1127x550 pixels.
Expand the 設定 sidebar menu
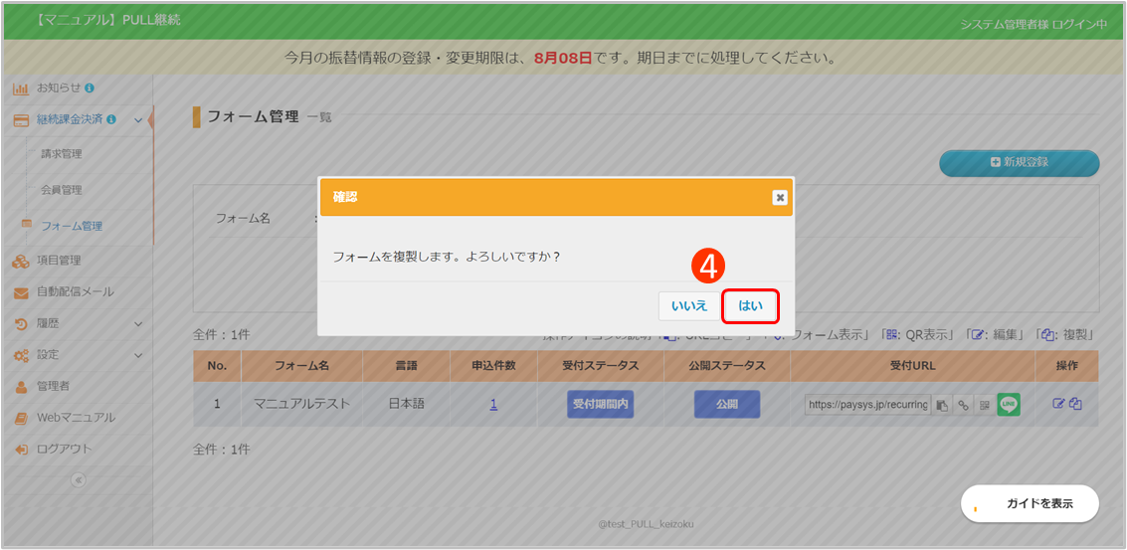(137, 355)
